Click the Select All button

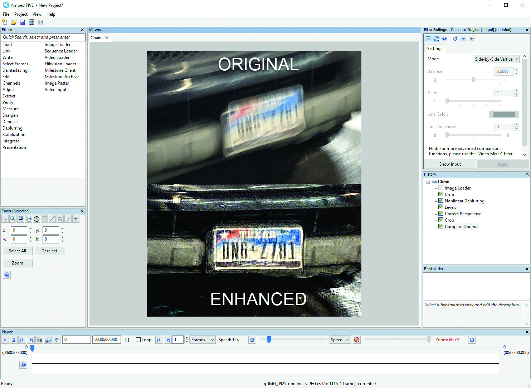tap(18, 251)
